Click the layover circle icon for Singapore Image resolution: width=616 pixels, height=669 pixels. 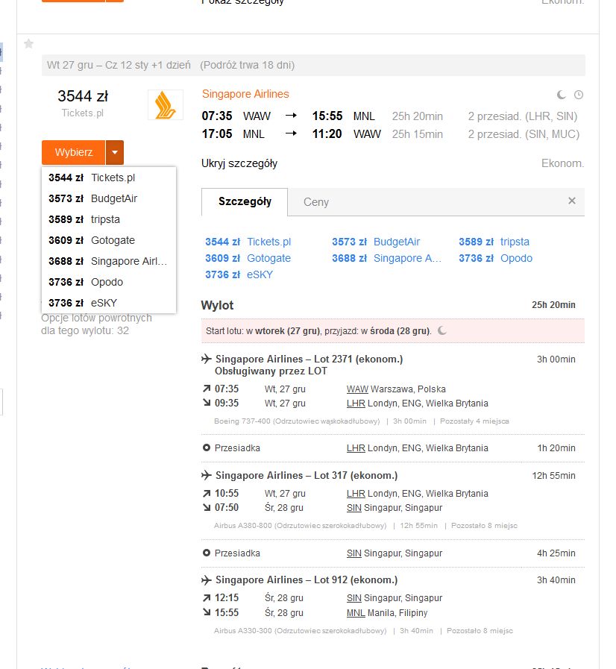(207, 553)
